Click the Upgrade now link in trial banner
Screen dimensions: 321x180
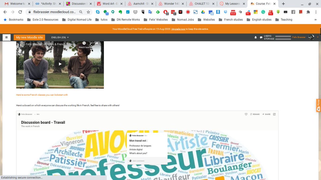pos(178,29)
